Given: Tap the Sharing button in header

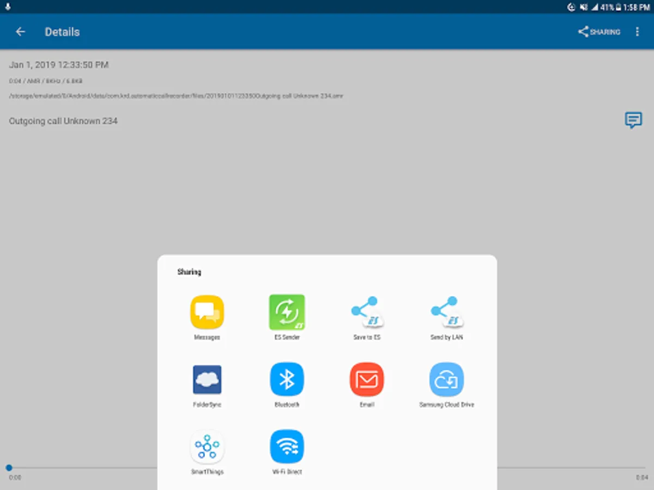Looking at the screenshot, I should (x=599, y=32).
